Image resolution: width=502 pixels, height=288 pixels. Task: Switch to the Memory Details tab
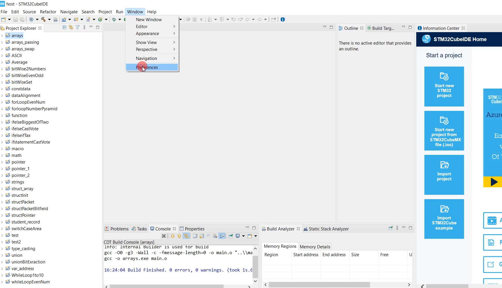tap(315, 247)
